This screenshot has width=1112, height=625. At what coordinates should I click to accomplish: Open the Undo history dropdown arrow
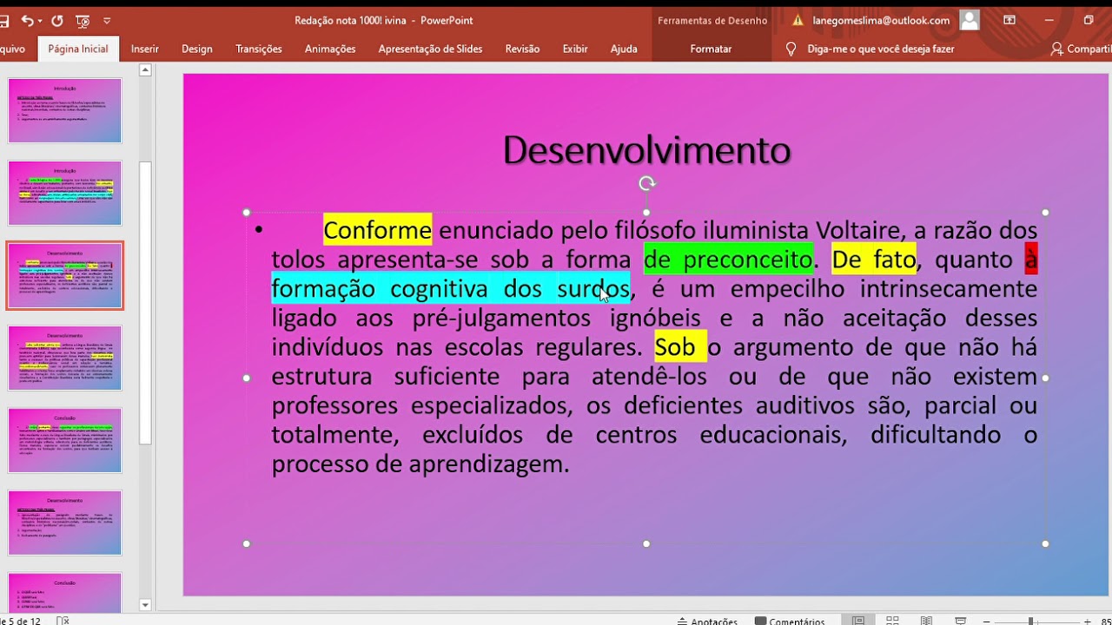41,21
